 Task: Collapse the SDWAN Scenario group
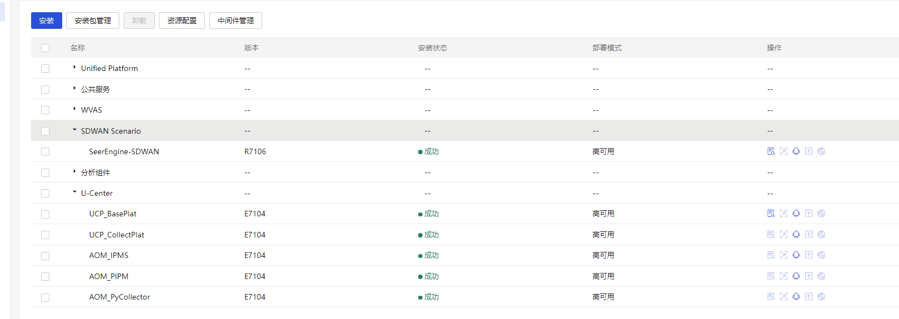74,130
